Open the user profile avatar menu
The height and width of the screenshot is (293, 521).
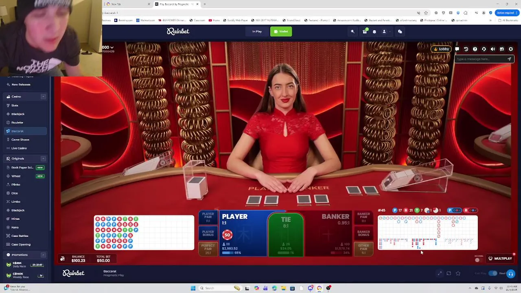click(384, 31)
